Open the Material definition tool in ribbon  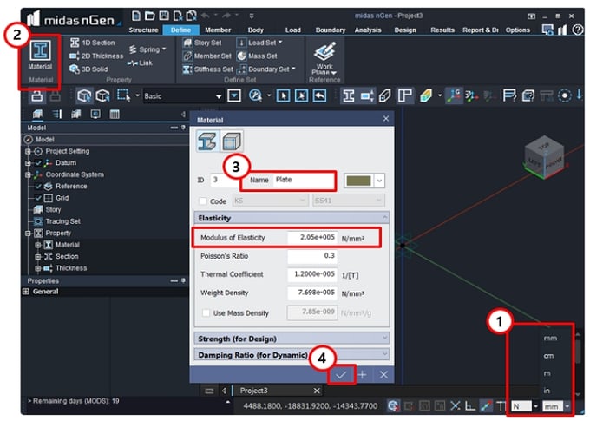40,56
